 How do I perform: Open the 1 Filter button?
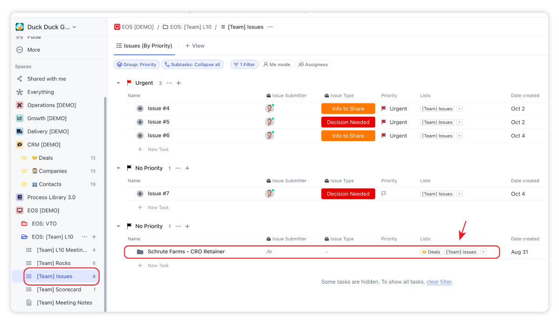tap(244, 65)
